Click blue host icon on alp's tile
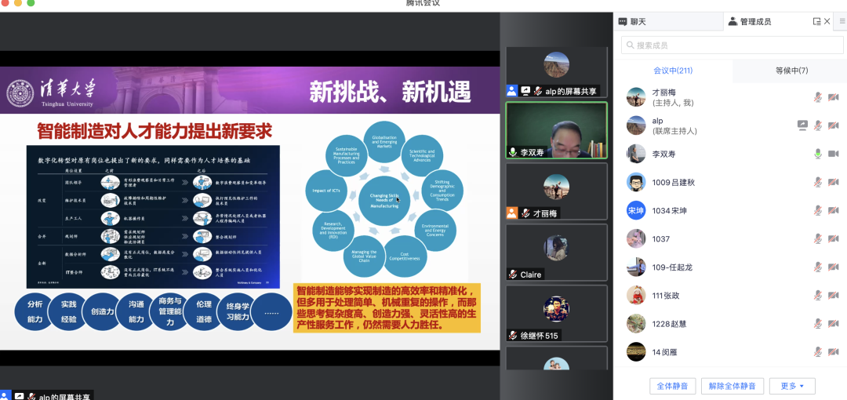This screenshot has height=400, width=847. pos(511,91)
